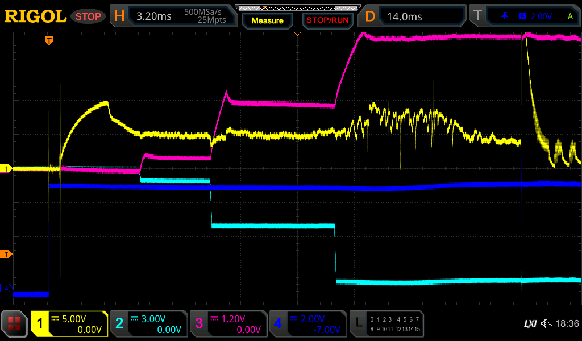Click the LXI network status icon
Image resolution: width=582 pixels, height=341 pixels.
click(x=530, y=324)
